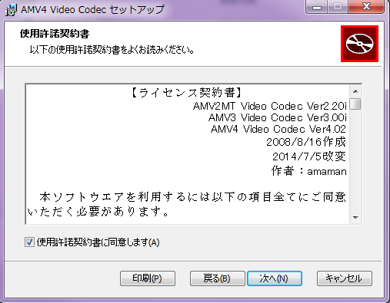Proceed with the 次へ(N) button

[x=274, y=278]
